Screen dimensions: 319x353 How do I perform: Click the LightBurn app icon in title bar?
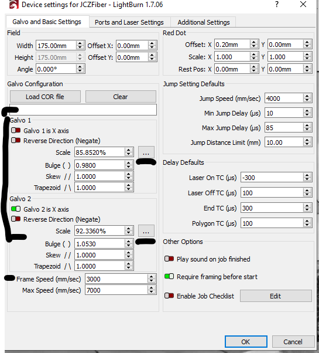point(13,5)
